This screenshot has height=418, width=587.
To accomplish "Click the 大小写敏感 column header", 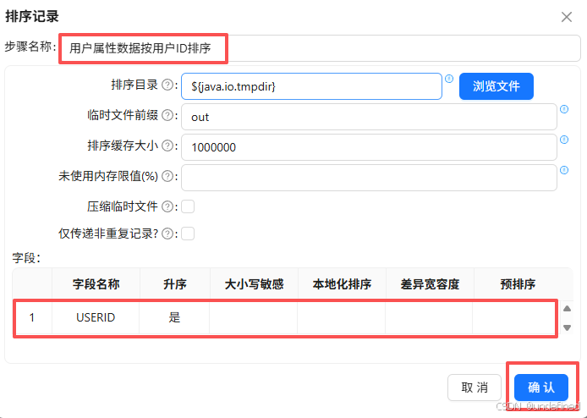I will tap(255, 284).
